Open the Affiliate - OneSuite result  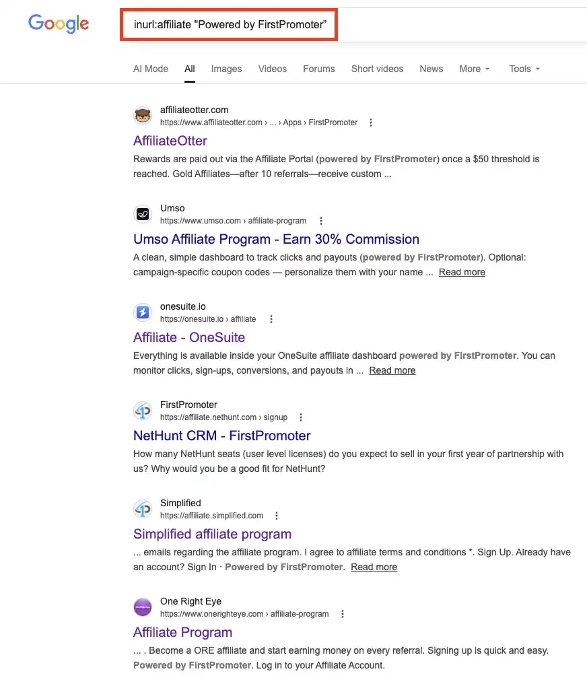point(189,337)
